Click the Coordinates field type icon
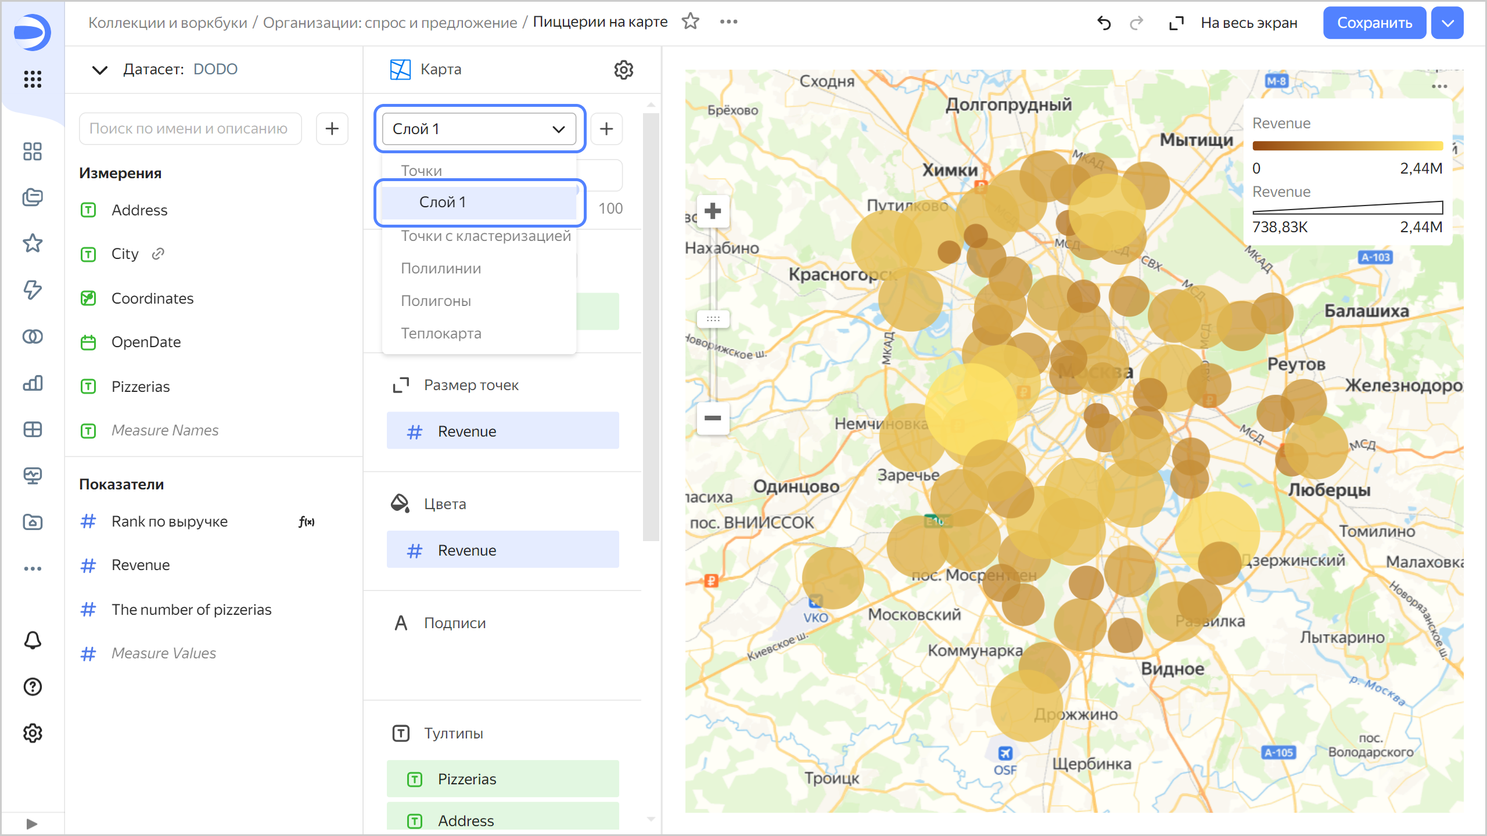Screen dimensions: 1487x836 coord(89,298)
